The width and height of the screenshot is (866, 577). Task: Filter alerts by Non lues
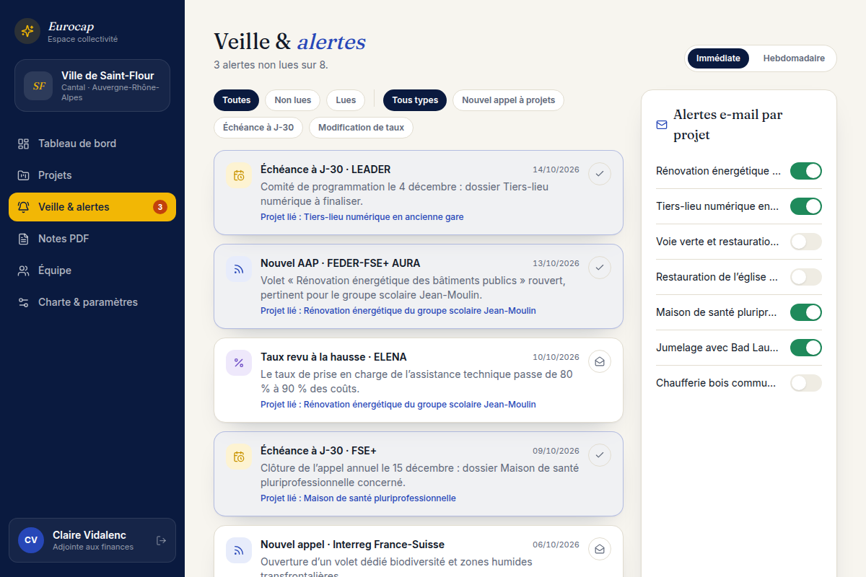pos(293,100)
